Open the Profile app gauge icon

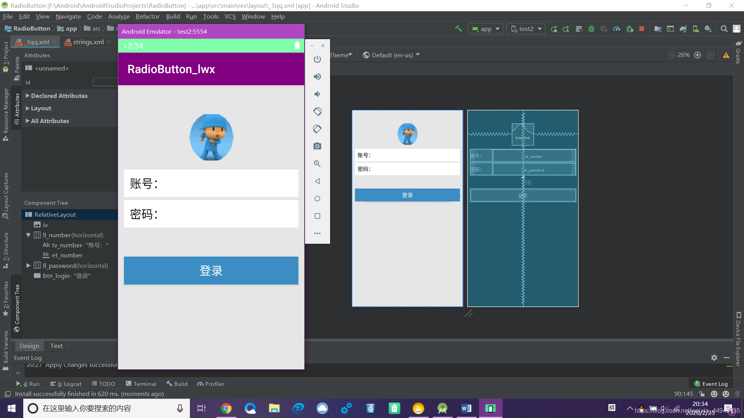pos(617,29)
